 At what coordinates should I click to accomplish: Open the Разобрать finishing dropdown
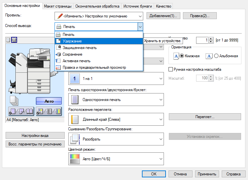(116, 139)
